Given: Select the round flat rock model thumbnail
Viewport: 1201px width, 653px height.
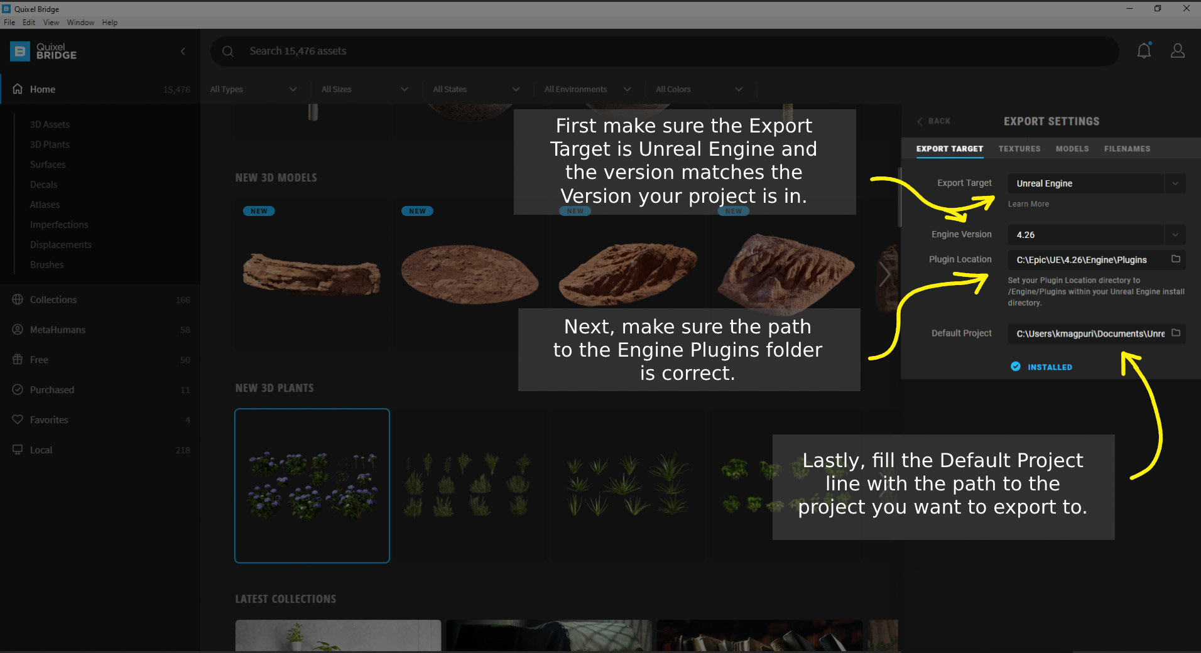Looking at the screenshot, I should [470, 274].
